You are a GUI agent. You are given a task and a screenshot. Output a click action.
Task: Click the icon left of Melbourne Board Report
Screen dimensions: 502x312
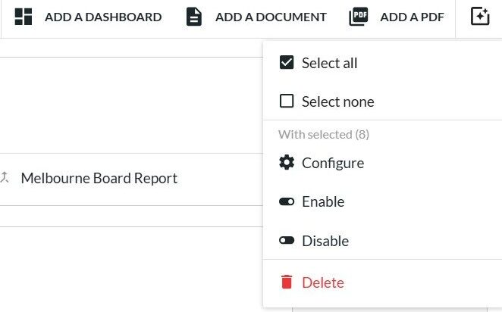click(x=5, y=178)
